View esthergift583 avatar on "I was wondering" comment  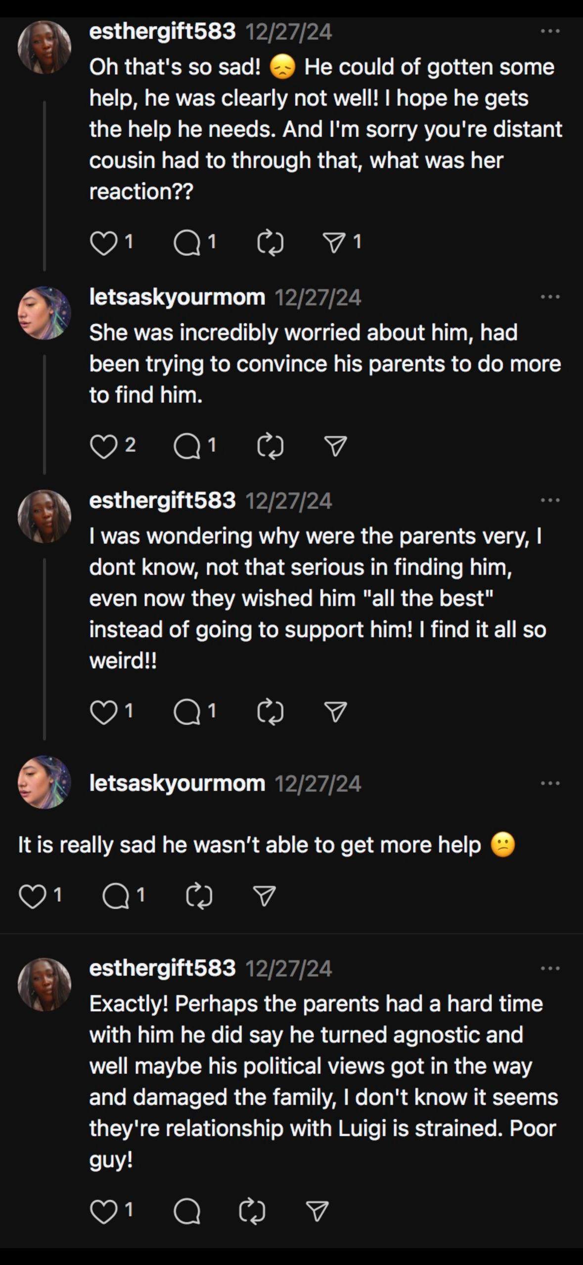point(45,517)
